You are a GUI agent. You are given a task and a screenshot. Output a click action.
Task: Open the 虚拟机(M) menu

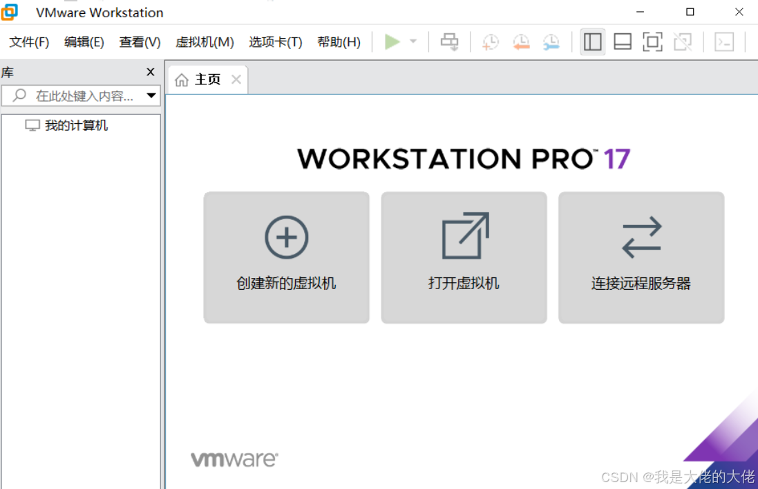[205, 42]
